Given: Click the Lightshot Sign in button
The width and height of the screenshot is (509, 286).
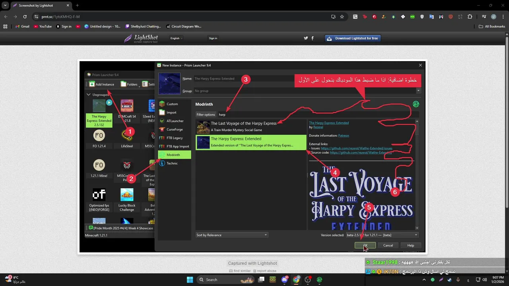Looking at the screenshot, I should click(213, 39).
